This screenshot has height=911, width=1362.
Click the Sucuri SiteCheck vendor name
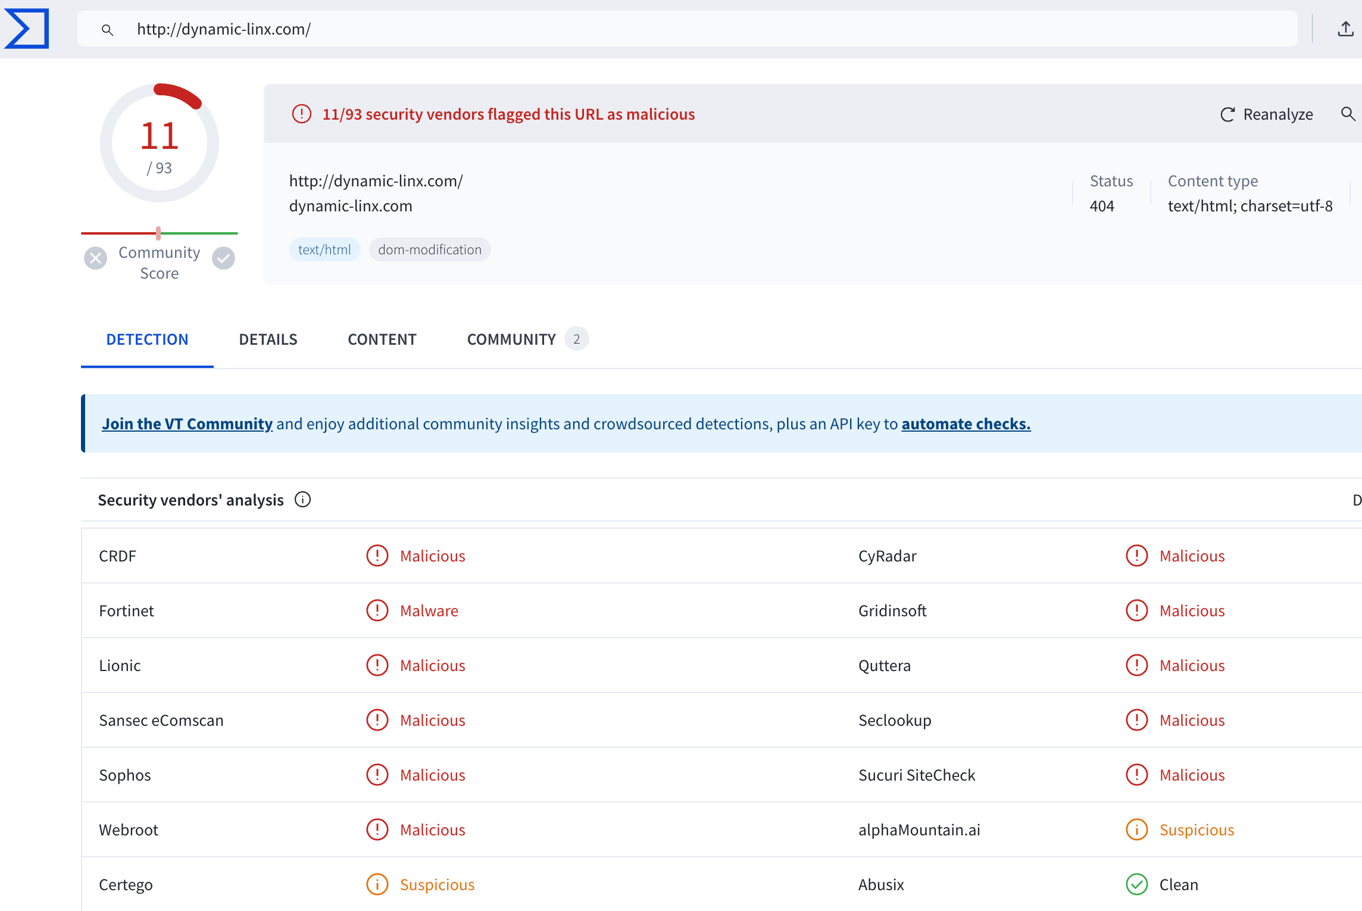click(917, 775)
